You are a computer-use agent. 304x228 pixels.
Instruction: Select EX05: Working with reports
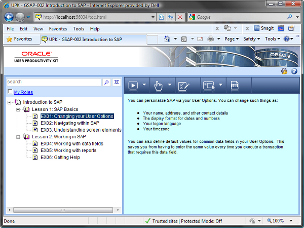click(68, 150)
